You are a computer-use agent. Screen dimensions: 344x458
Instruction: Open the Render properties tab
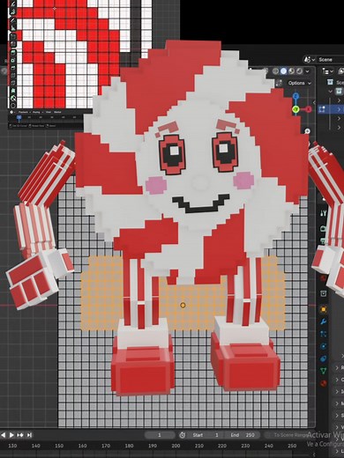click(324, 228)
